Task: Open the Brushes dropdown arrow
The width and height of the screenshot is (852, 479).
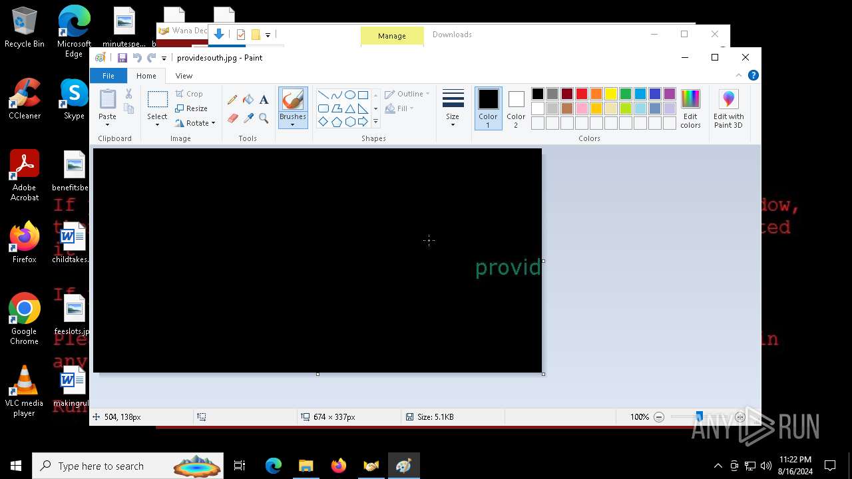Action: click(x=293, y=124)
